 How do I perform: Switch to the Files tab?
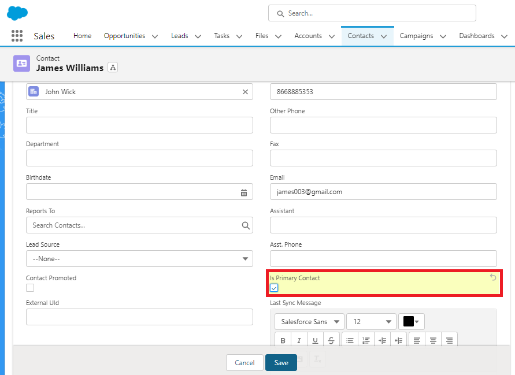coord(262,36)
